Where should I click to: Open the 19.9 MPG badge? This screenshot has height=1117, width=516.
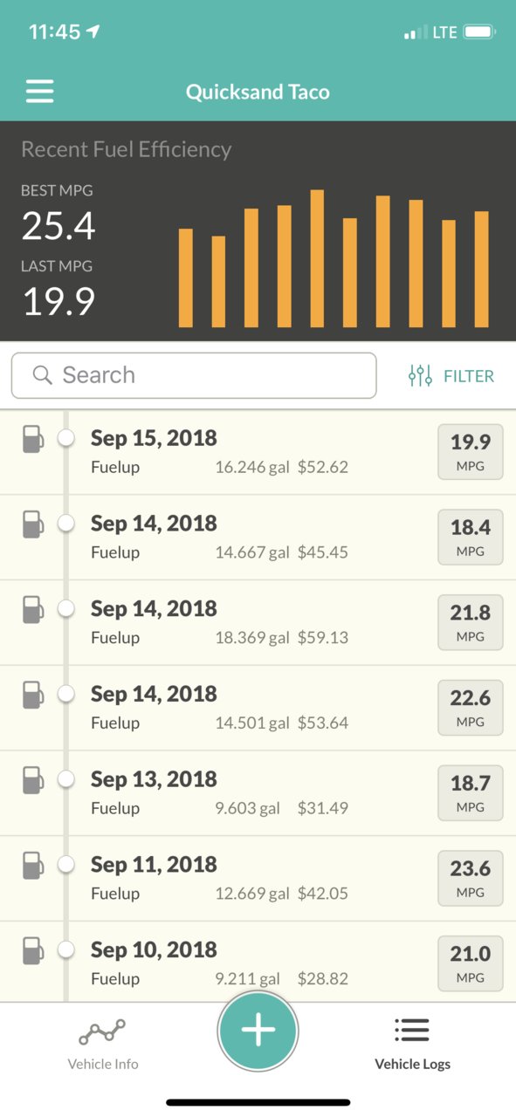tap(471, 452)
